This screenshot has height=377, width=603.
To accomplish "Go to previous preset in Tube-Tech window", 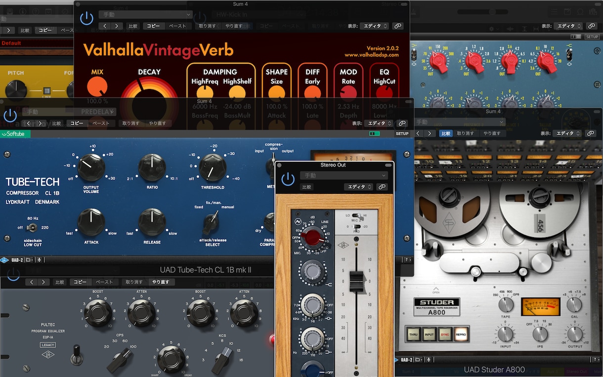I will pyautogui.click(x=29, y=124).
